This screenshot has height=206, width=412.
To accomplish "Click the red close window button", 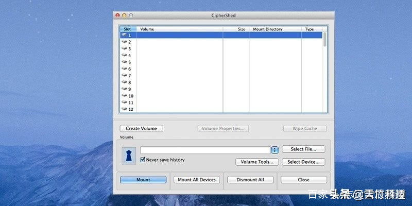I will (x=118, y=15).
